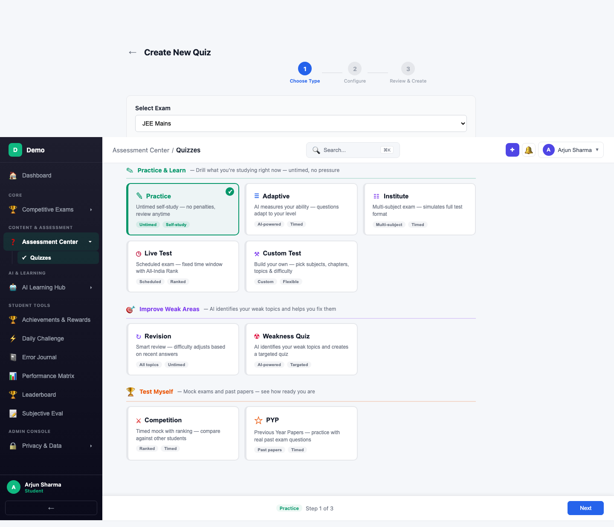
Task: Expand the AI Learning Hub submenu arrow
Action: pos(91,287)
